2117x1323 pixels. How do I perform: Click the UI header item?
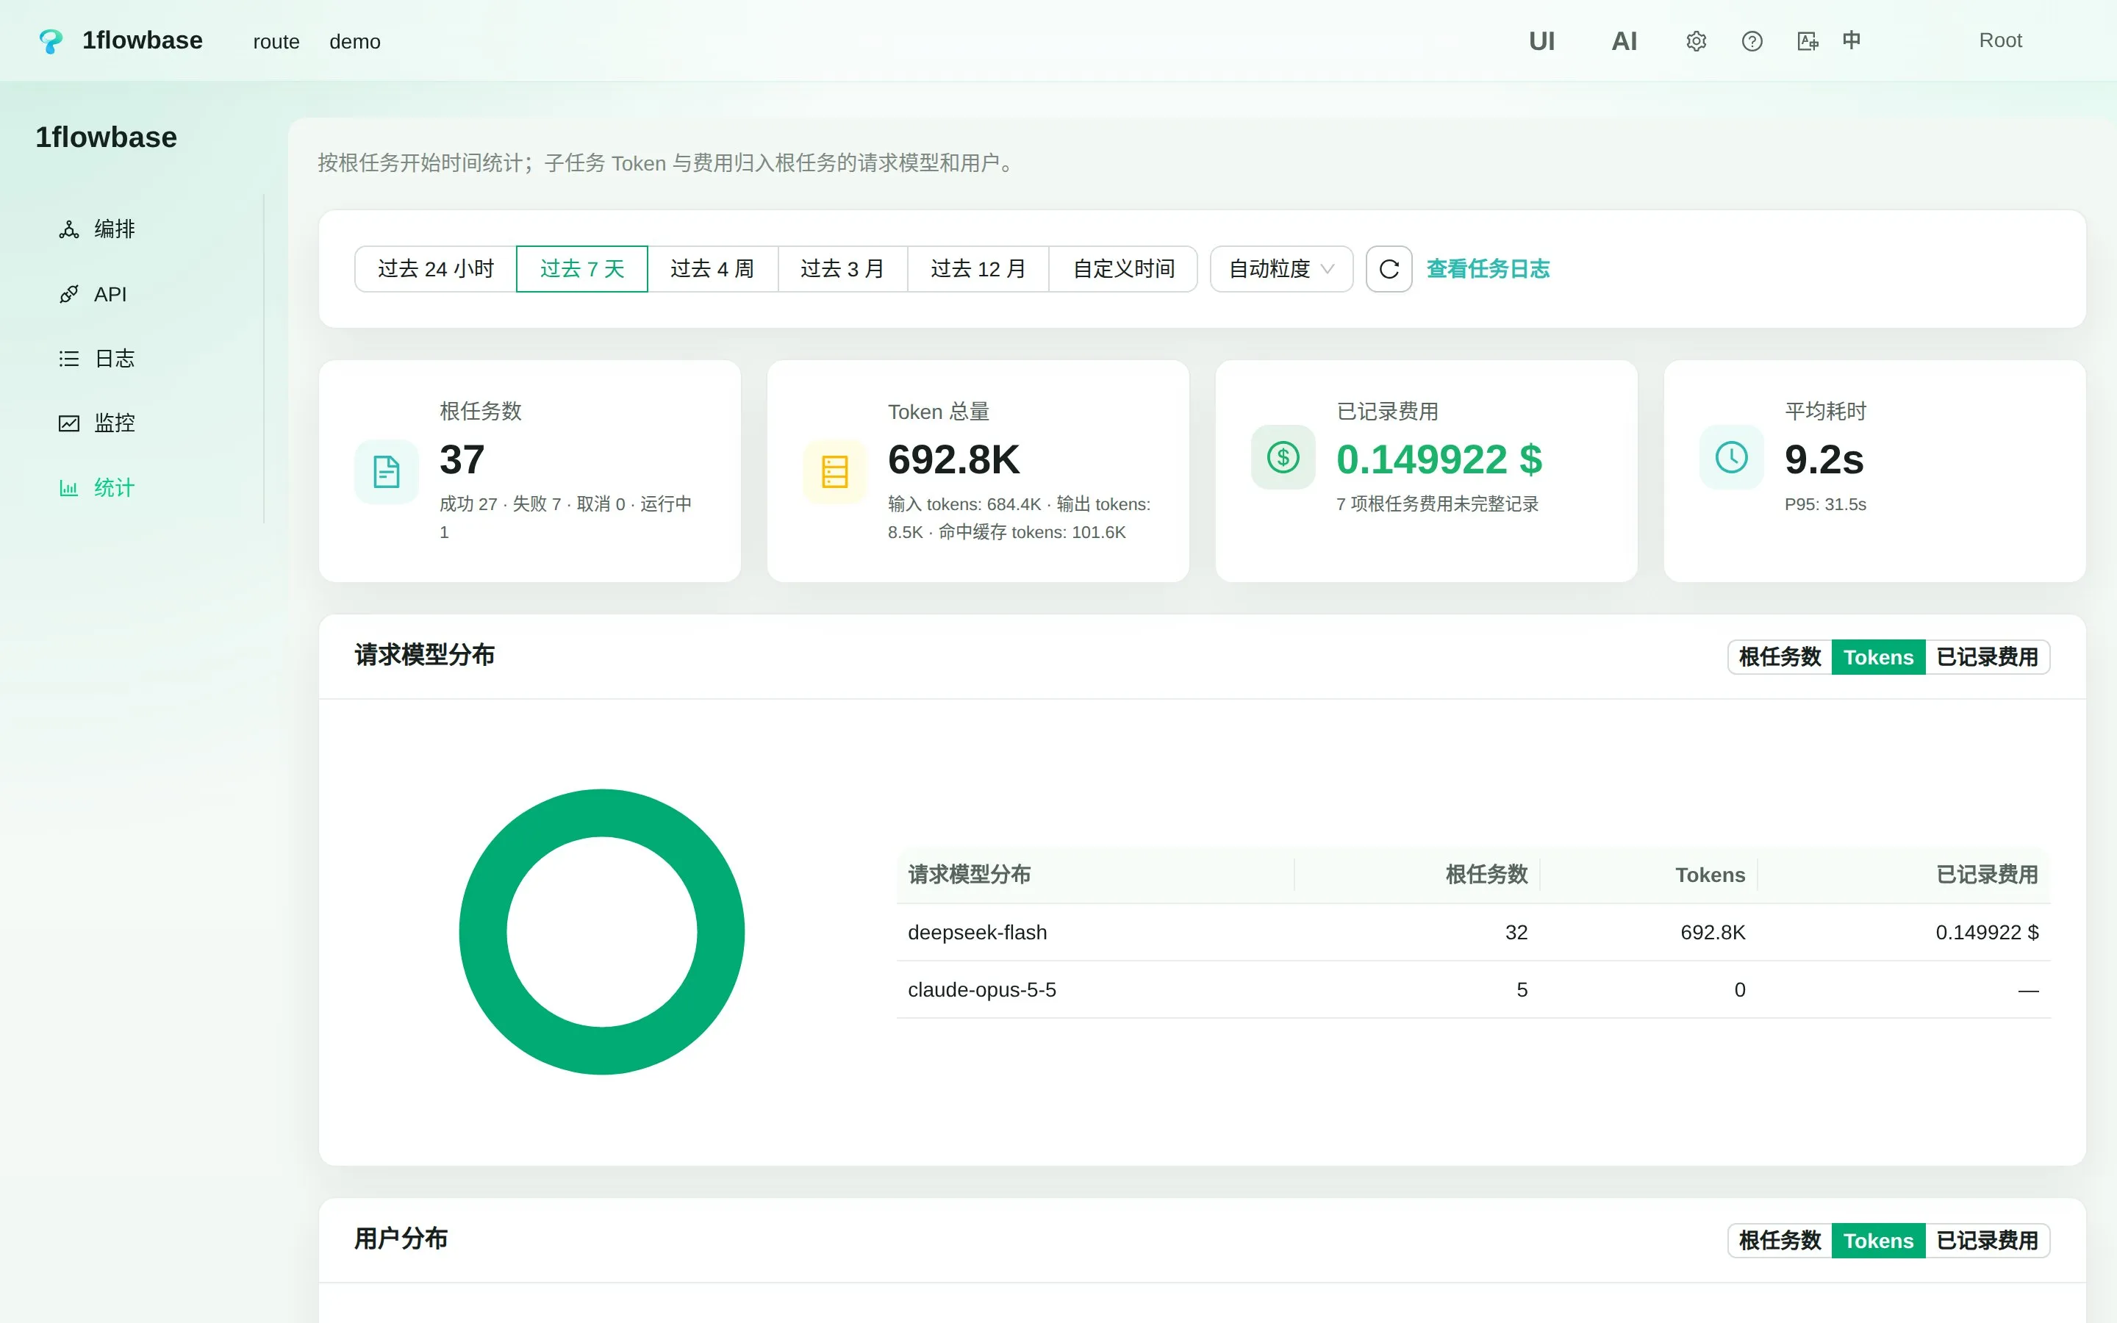(1541, 41)
